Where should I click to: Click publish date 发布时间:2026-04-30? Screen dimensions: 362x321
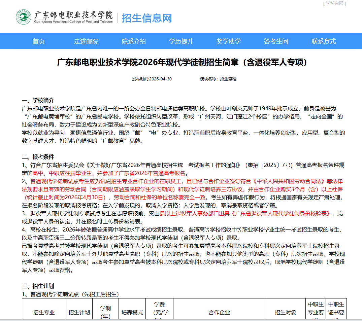(152, 79)
